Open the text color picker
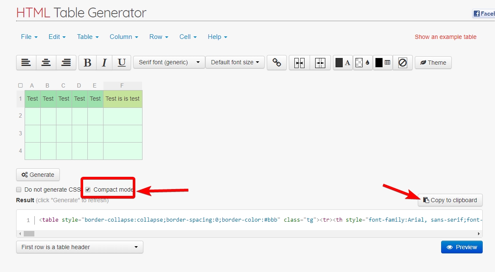Viewport: 495px width, 272px height. pos(343,63)
